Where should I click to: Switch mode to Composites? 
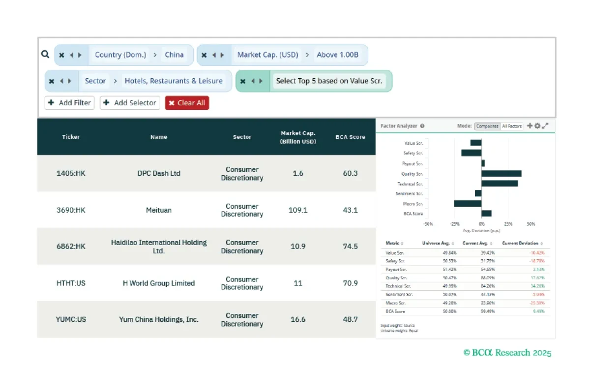coord(487,126)
